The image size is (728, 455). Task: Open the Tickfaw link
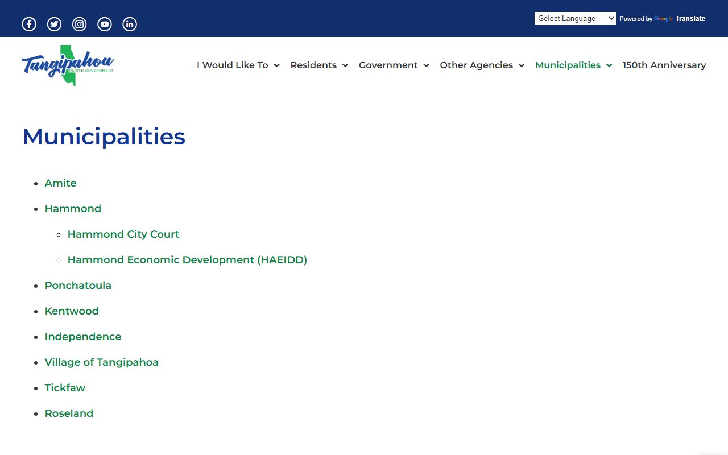click(x=65, y=388)
